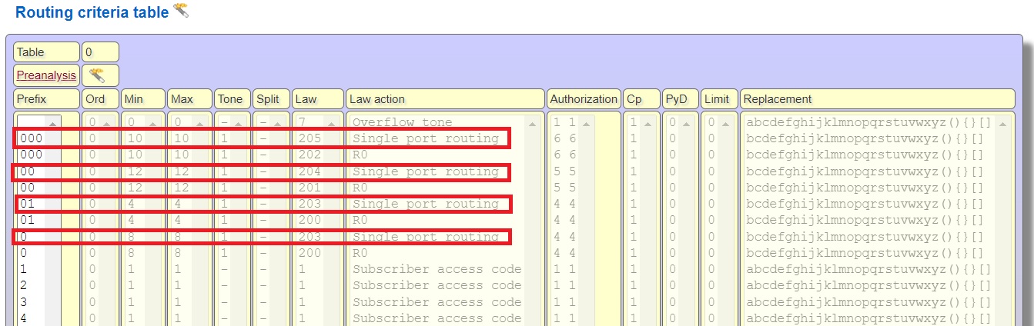The width and height of the screenshot is (1034, 326).
Task: Select Overflow tone in Law action list
Action: [x=403, y=122]
